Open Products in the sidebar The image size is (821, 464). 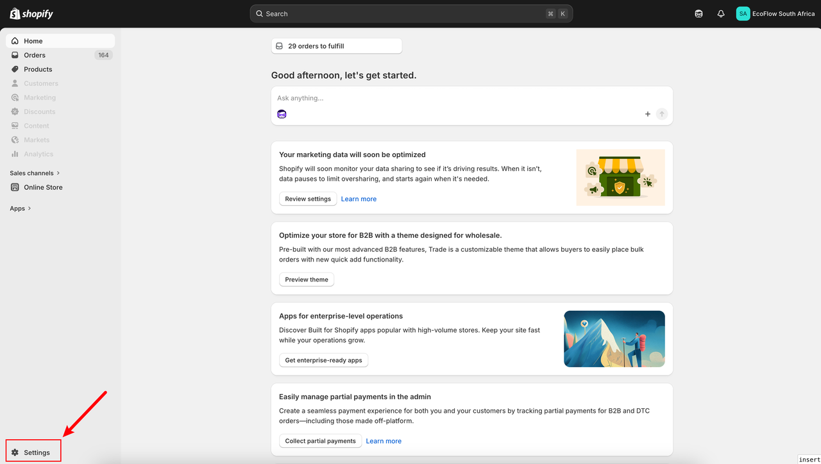38,69
